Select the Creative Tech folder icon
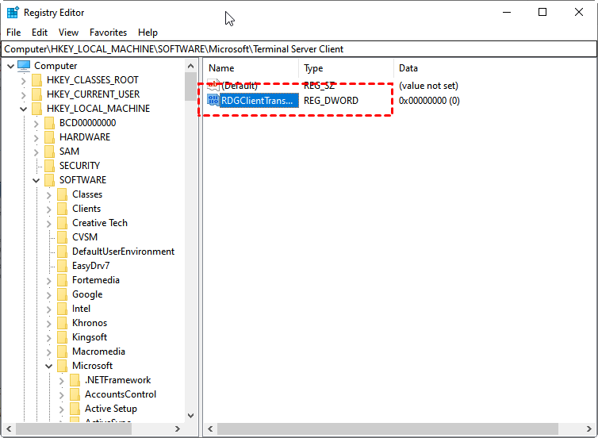The image size is (598, 438). coord(62,223)
